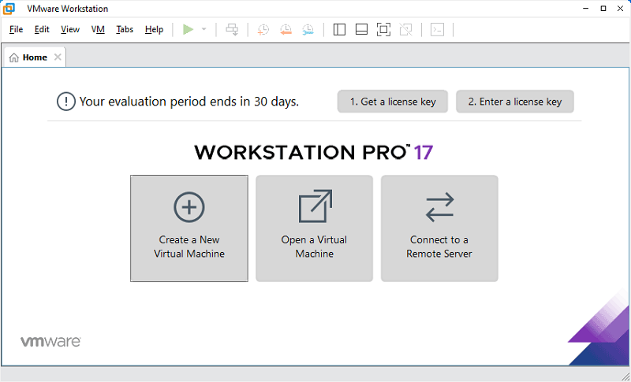The width and height of the screenshot is (631, 382).
Task: Click the green Power On play button
Action: pyautogui.click(x=188, y=29)
